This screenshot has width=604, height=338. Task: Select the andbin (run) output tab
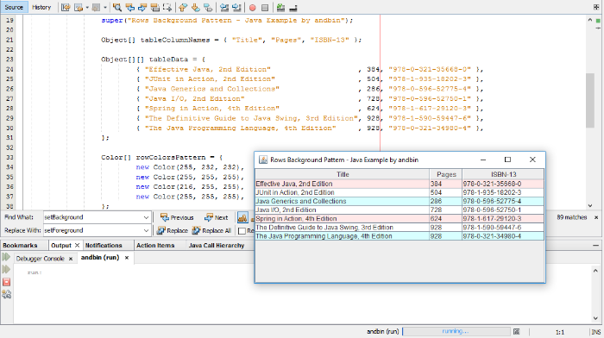[100, 258]
